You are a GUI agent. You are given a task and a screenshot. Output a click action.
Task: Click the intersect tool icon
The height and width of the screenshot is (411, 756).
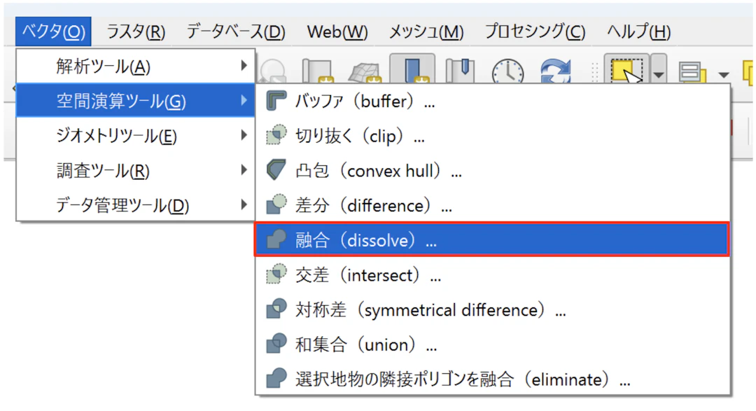(x=277, y=275)
